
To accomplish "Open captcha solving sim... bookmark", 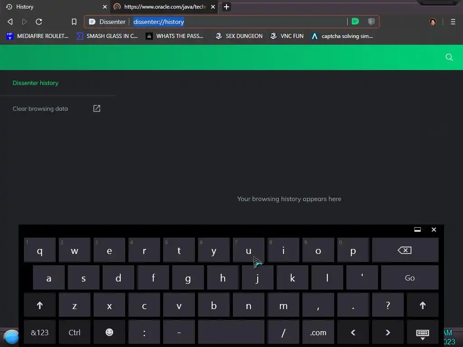I will (342, 36).
